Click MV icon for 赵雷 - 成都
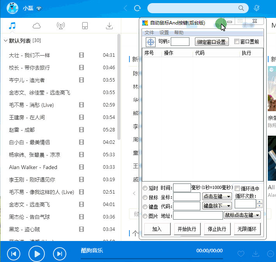Image resolution: width=276 pixels, height=262 pixels. coord(81,130)
